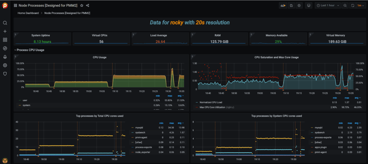The image size is (368, 164).
Task: Open info icon on Load Average panel
Action: 133,34
